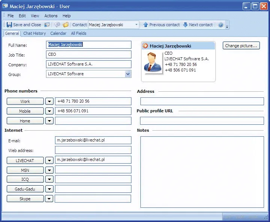Click the Address input field
This screenshot has height=222, width=270.
(202, 101)
